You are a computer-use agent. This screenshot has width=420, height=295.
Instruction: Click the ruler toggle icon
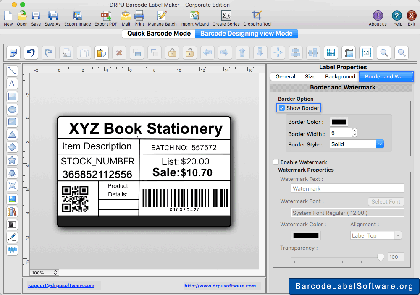[x=349, y=52]
